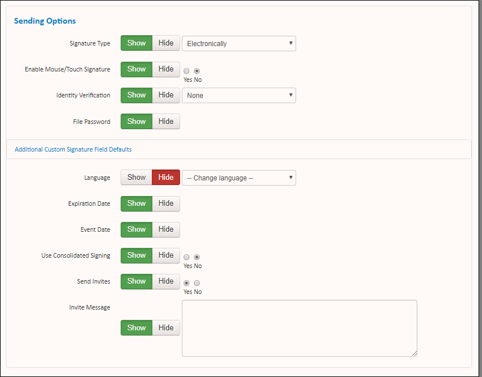This screenshot has height=377, width=482.
Task: Expand the Change language dropdown
Action: coord(238,178)
